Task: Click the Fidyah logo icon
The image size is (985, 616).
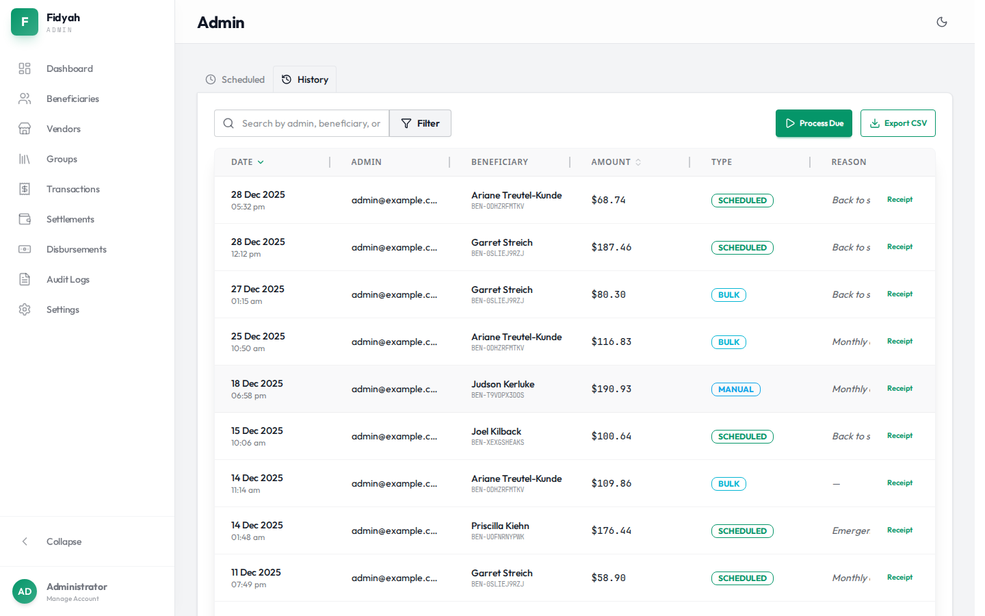Action: 24,22
